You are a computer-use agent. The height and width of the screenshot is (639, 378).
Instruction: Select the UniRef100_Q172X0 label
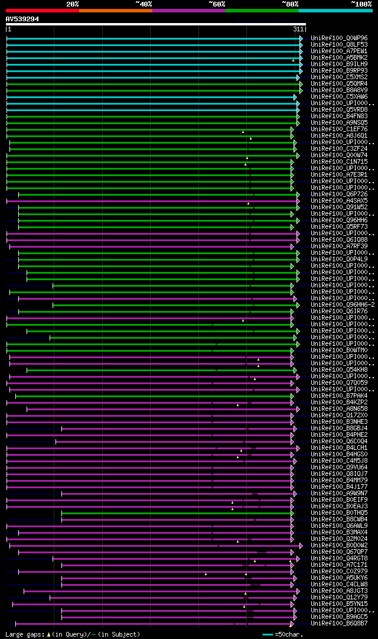pos(339,416)
